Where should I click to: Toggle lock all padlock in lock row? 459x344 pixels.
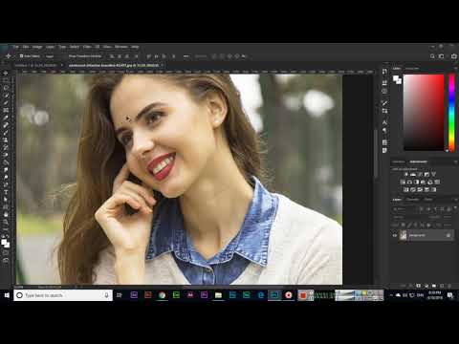428,225
